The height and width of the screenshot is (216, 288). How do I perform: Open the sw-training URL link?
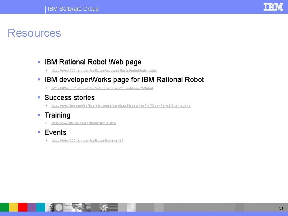(x=84, y=123)
